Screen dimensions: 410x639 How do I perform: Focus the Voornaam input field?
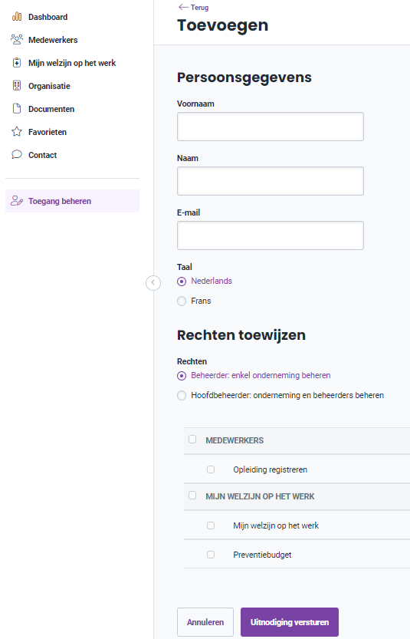[271, 127]
